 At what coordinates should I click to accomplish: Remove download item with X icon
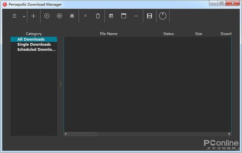(x=85, y=16)
